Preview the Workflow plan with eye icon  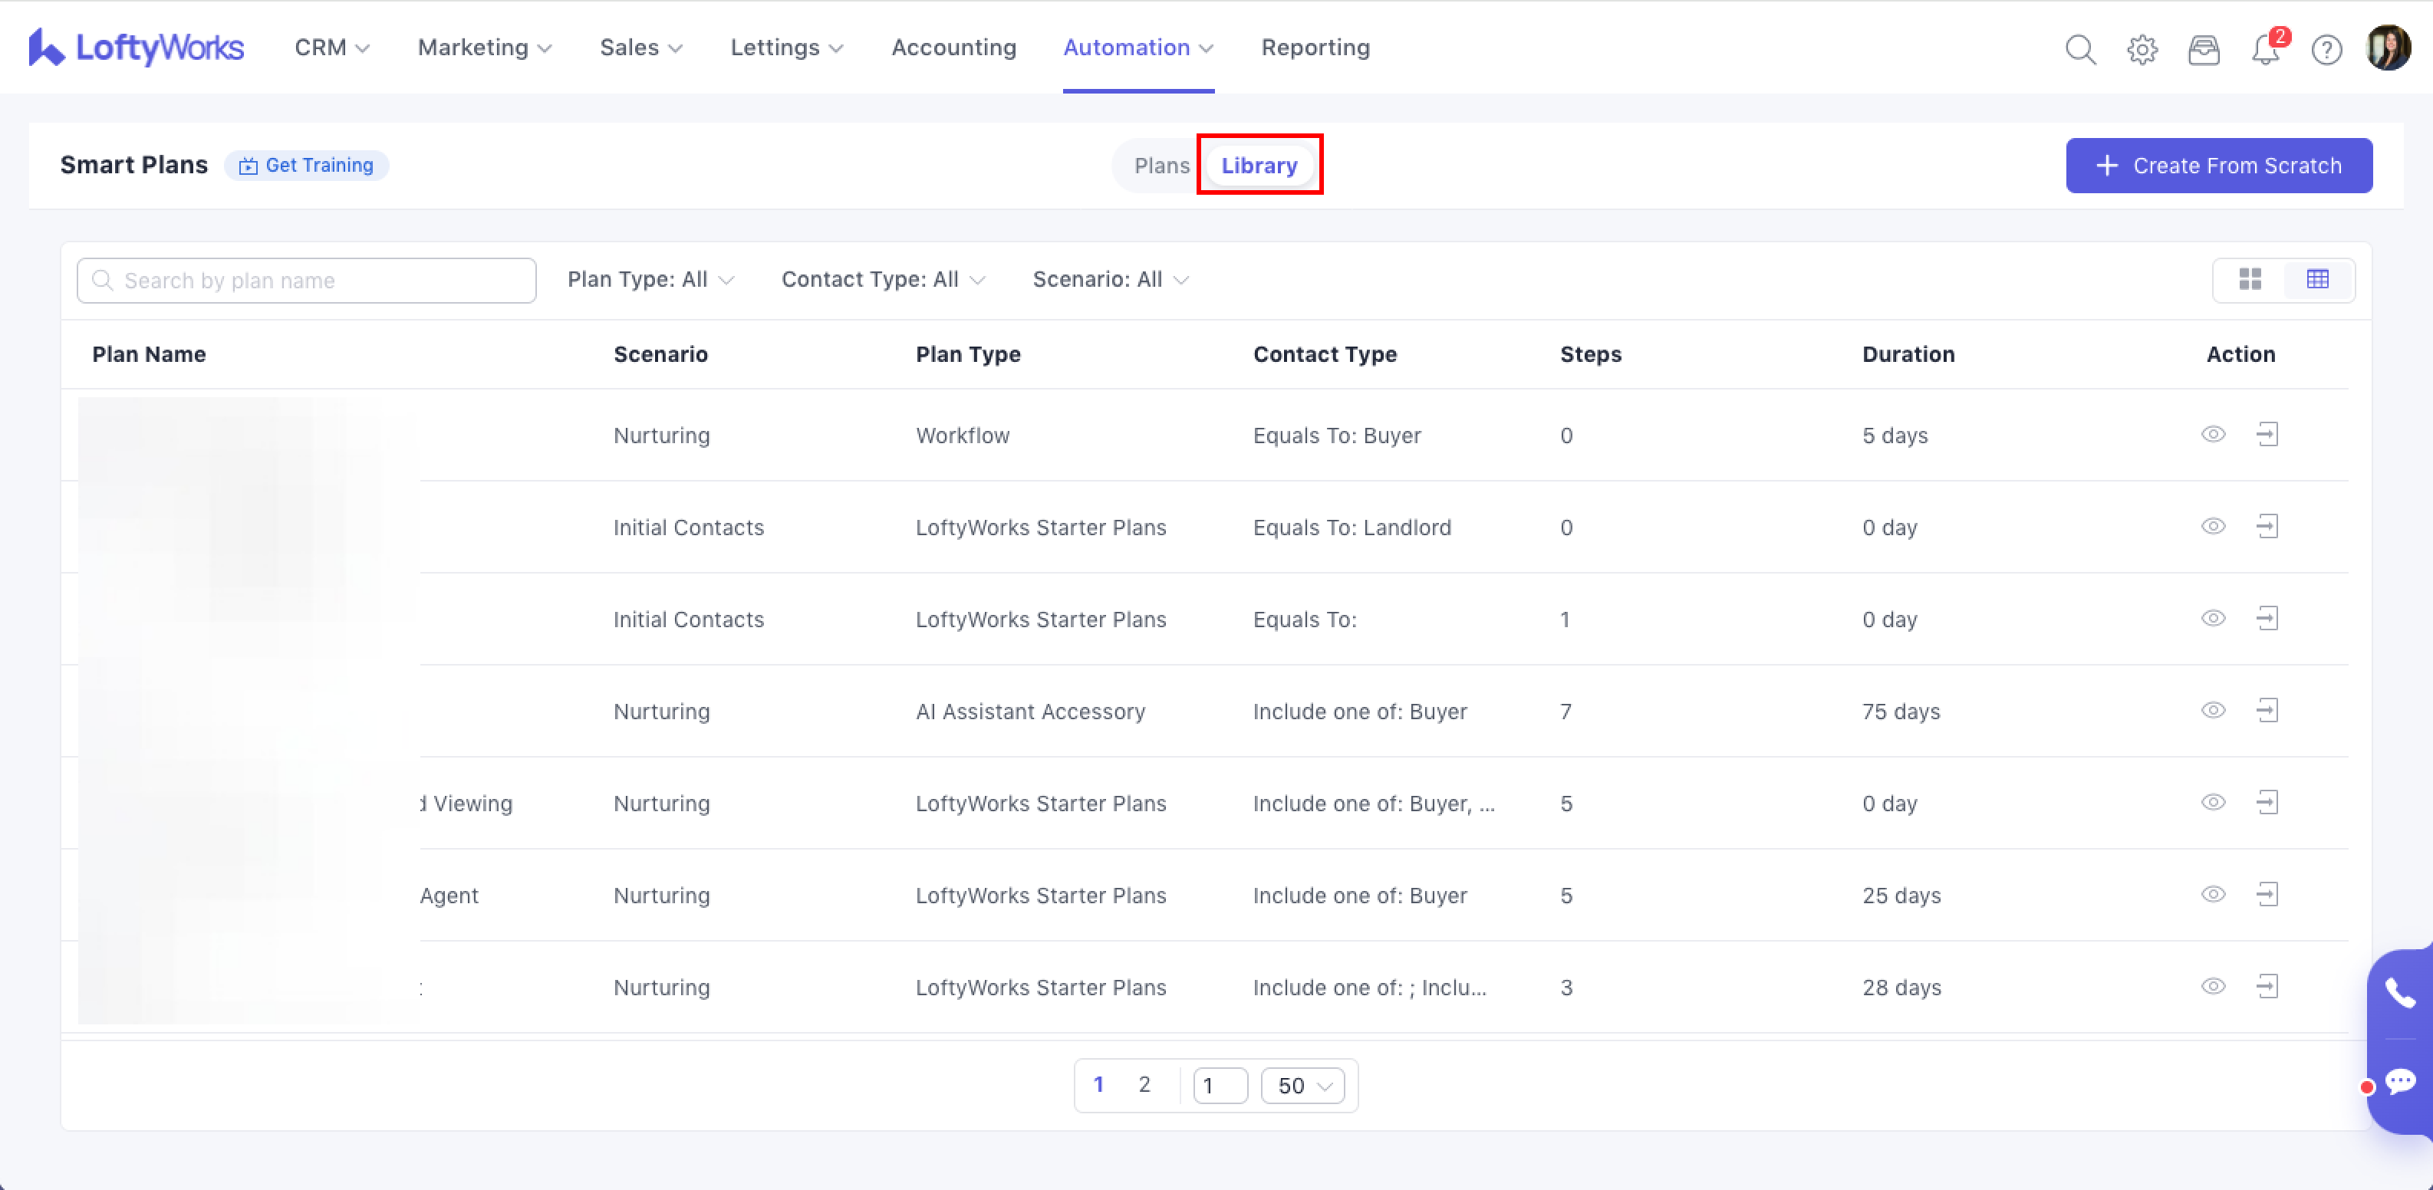[2213, 435]
